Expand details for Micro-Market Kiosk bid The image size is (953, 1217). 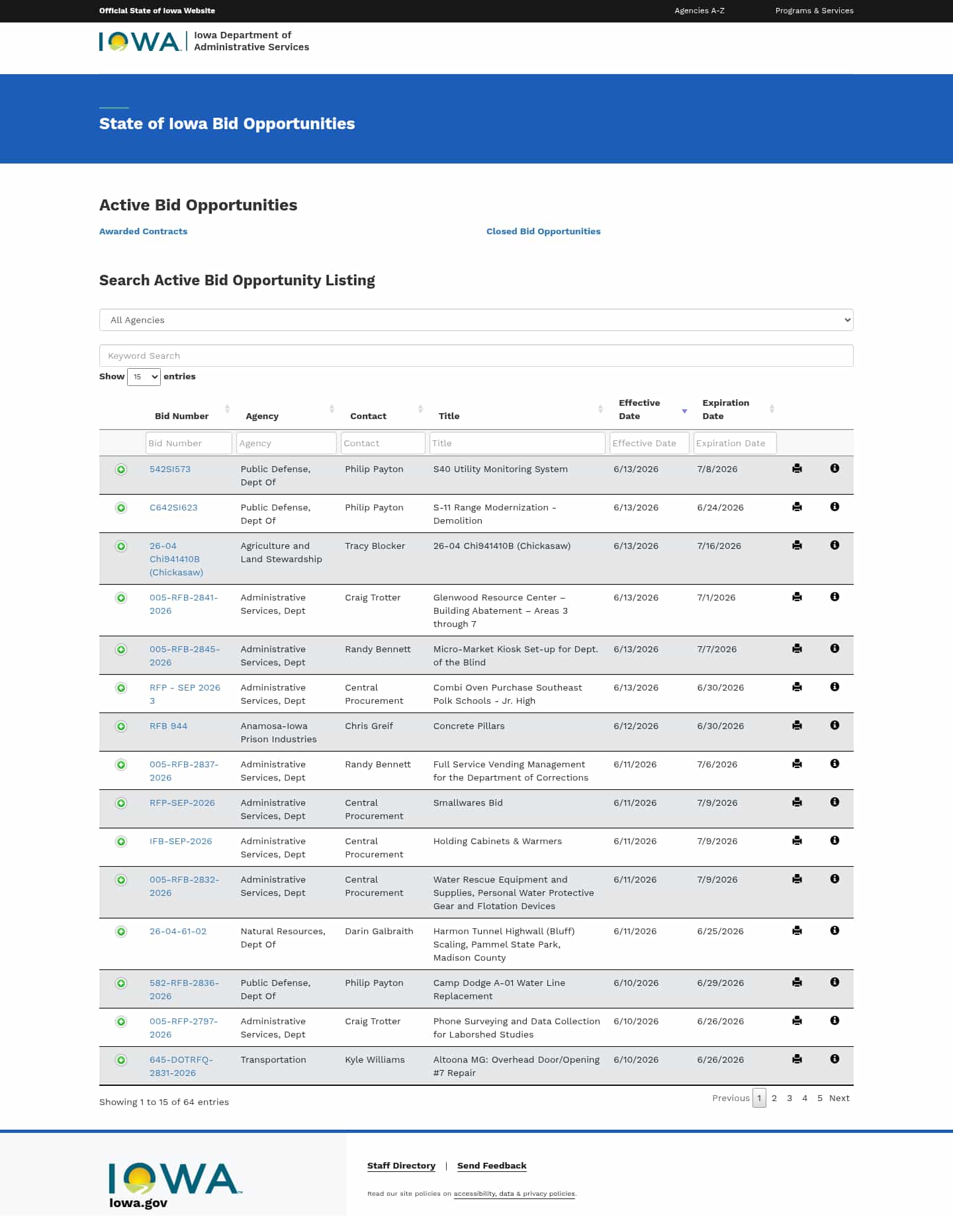[x=121, y=650]
